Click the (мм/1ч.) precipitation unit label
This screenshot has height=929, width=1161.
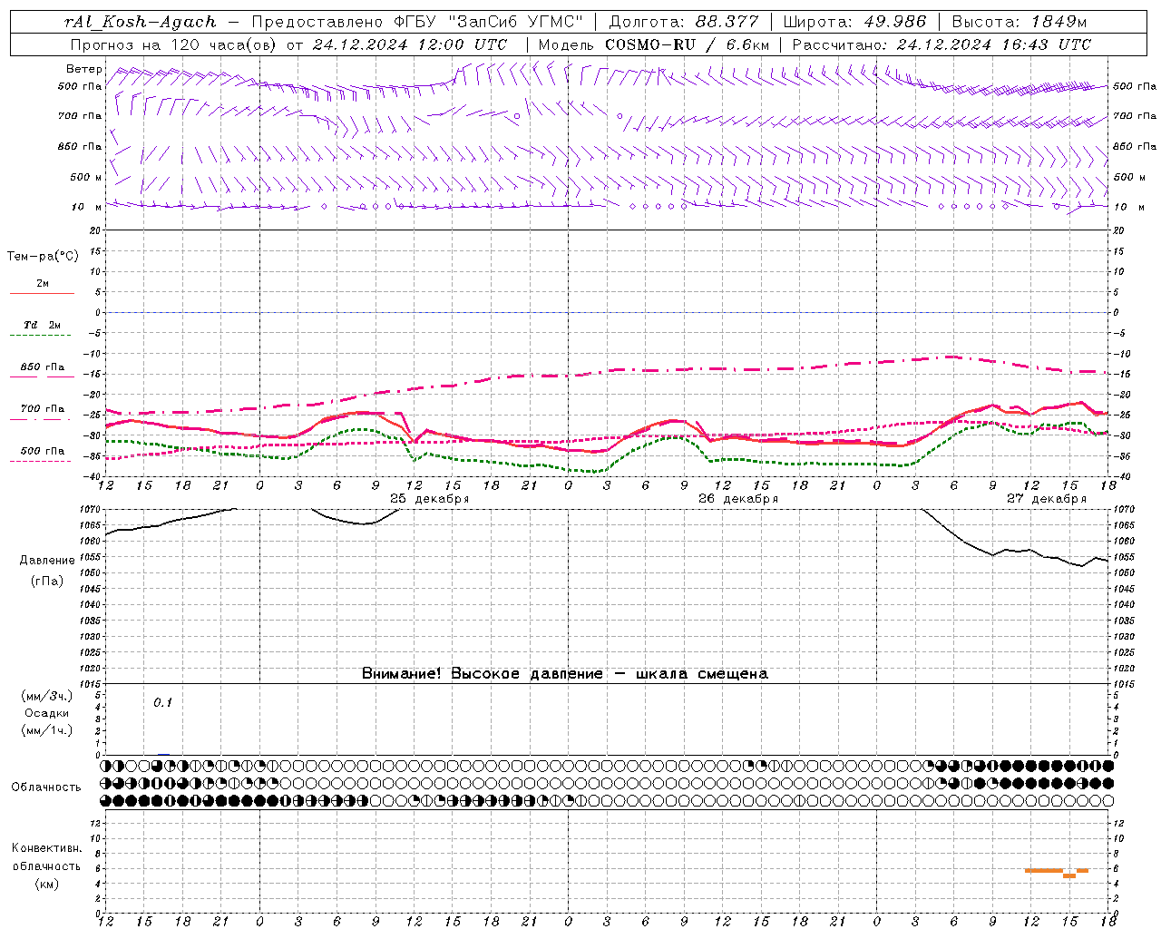[47, 730]
